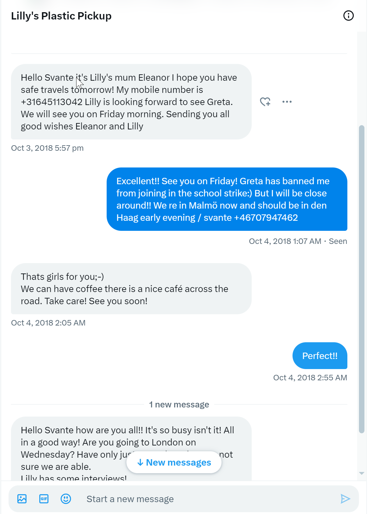Click the London on Wednesday message bubble

pos(76,442)
